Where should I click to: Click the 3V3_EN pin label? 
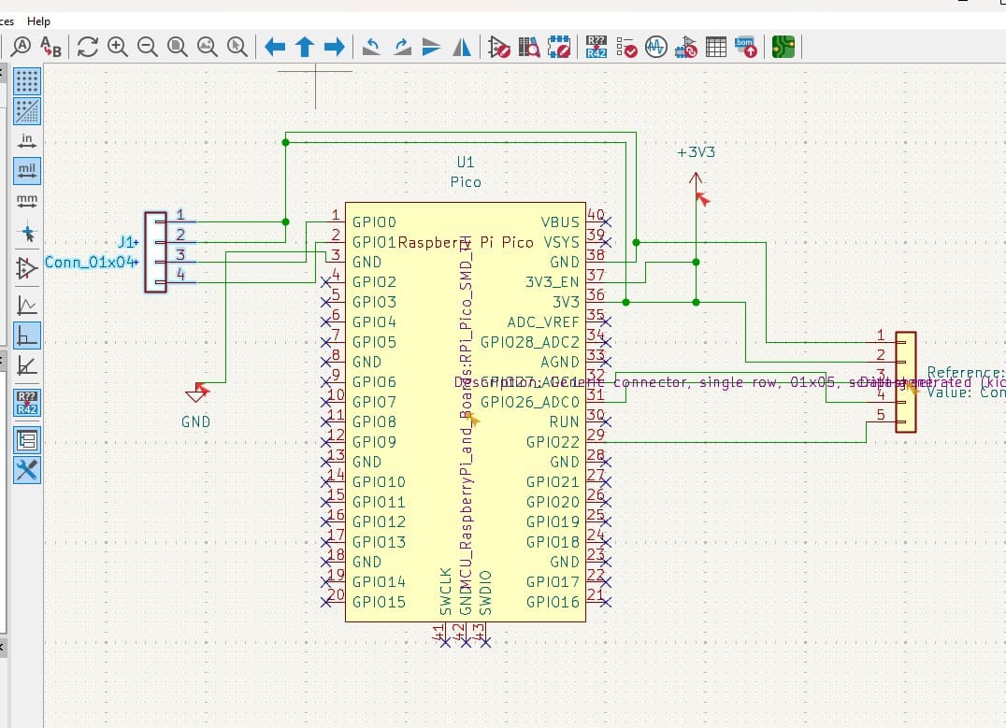click(x=553, y=281)
